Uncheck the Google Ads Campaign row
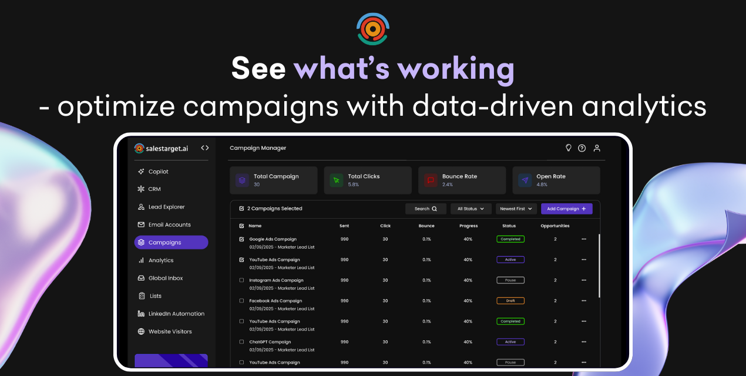The width and height of the screenshot is (746, 376). [x=241, y=239]
